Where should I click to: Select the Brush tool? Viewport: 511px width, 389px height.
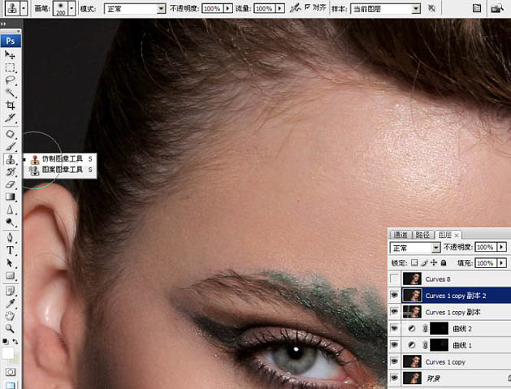coord(10,147)
